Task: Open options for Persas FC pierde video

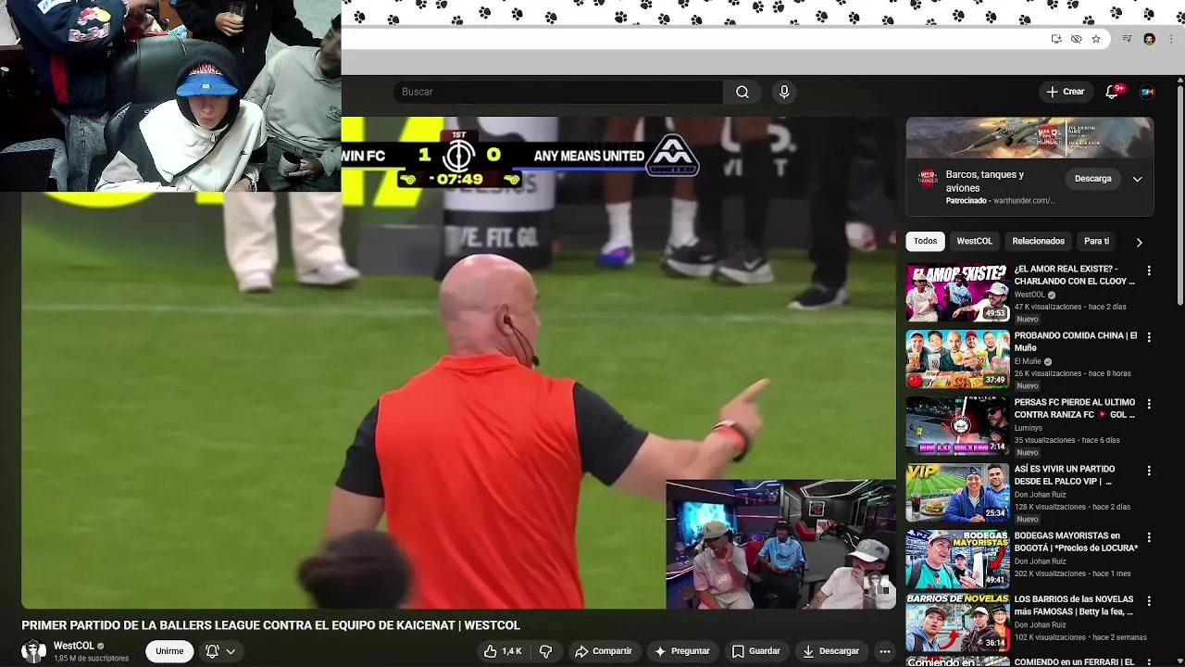Action: click(1149, 405)
